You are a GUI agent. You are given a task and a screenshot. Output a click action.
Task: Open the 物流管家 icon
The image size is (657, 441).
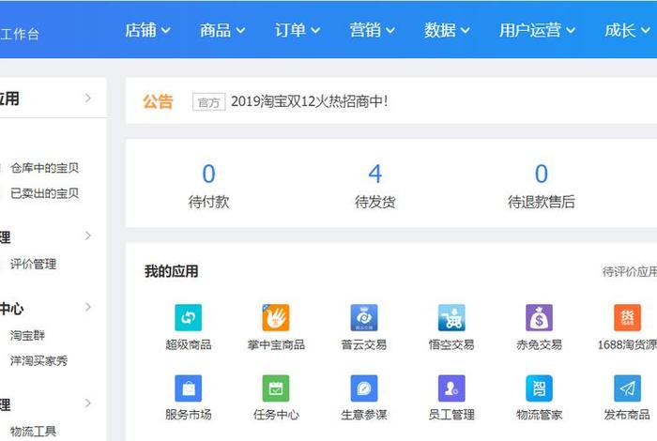[540, 388]
